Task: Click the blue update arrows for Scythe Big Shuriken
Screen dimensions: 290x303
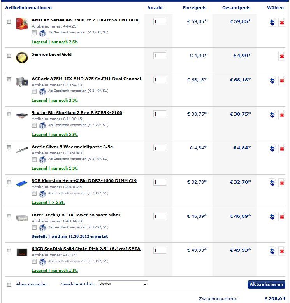Action: pyautogui.click(x=272, y=115)
